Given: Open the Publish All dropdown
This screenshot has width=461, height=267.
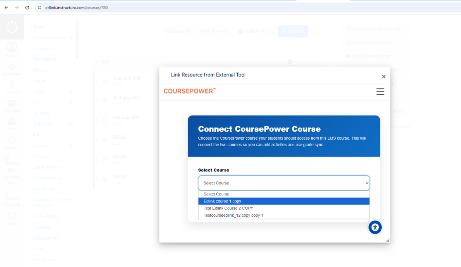Looking at the screenshot, I should [256, 31].
